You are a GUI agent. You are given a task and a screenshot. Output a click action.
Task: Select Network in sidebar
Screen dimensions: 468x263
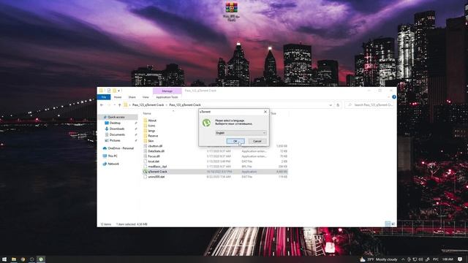click(x=113, y=164)
